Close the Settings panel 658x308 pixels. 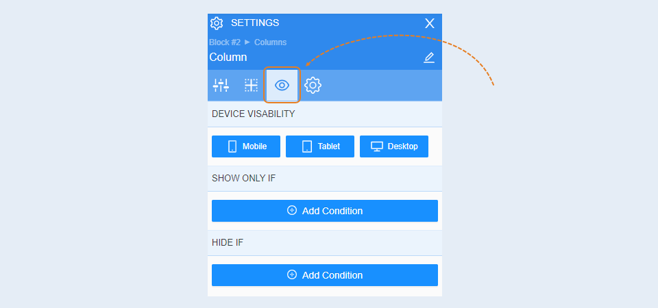(x=430, y=23)
